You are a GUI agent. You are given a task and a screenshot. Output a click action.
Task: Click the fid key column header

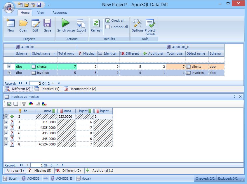[x=26, y=111]
